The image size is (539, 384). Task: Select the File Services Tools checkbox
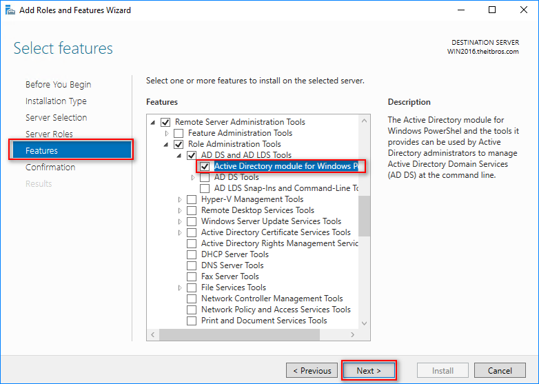coord(192,287)
